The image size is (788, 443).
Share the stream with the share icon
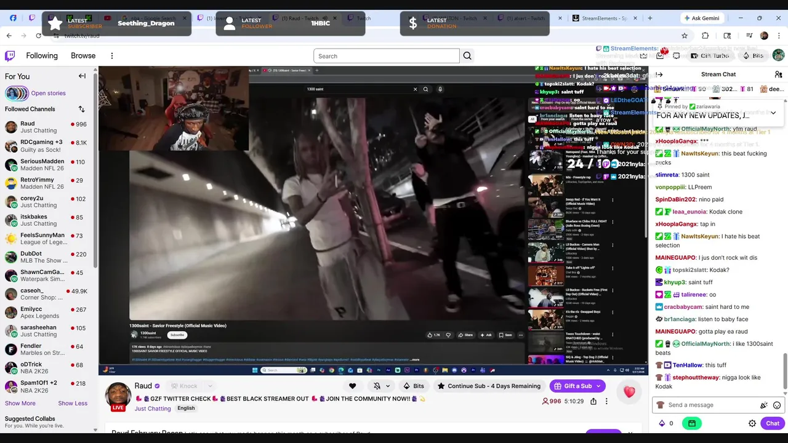click(x=593, y=401)
